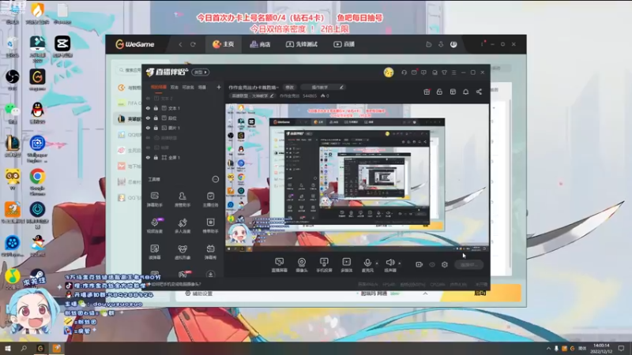Open the 读弹幕 tool icon
This screenshot has width=632, height=355.
(x=155, y=252)
